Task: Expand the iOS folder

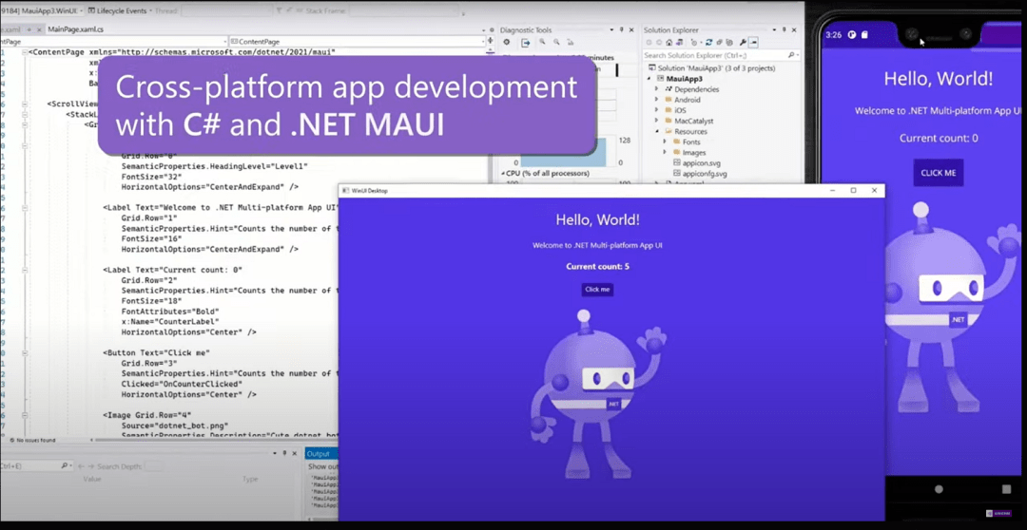Action: coord(657,110)
